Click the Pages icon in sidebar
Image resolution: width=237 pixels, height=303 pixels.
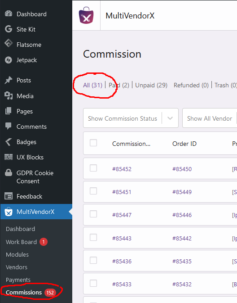coord(9,111)
